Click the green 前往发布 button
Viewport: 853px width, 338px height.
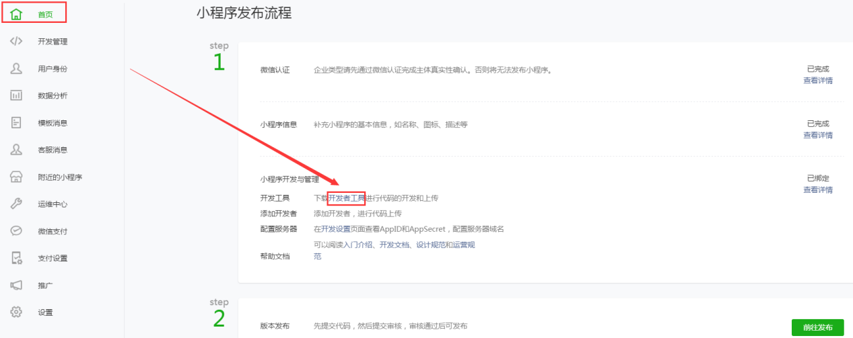pyautogui.click(x=818, y=328)
